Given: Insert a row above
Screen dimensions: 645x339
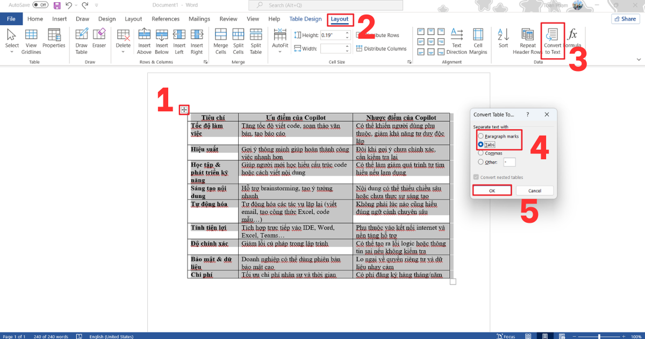Looking at the screenshot, I should coord(144,40).
